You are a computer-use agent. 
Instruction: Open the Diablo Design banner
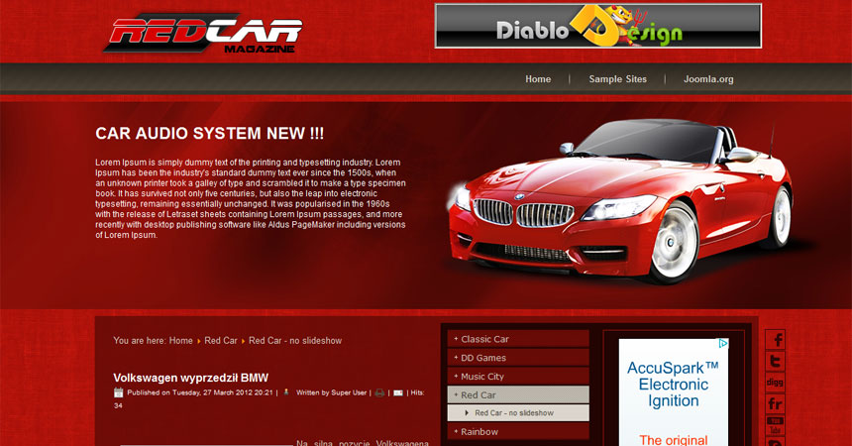pyautogui.click(x=598, y=26)
